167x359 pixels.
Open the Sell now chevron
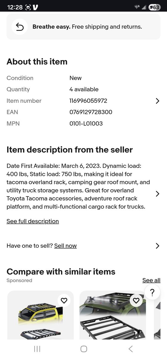(x=157, y=246)
